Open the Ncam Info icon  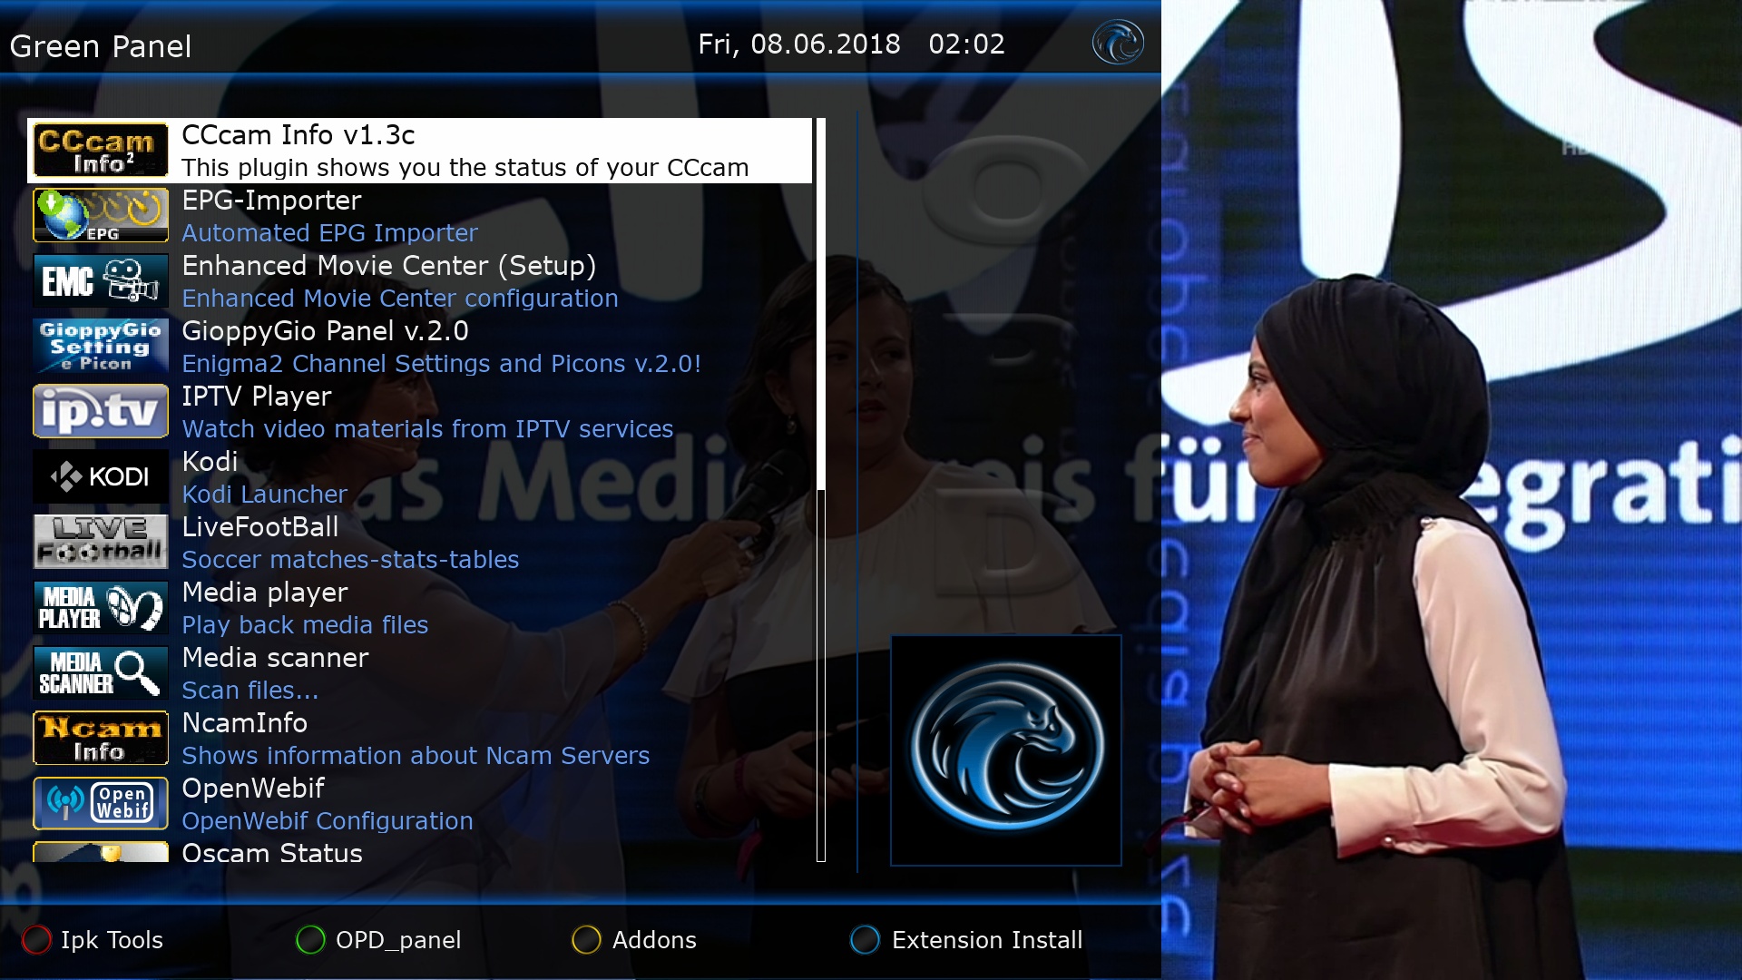(101, 738)
